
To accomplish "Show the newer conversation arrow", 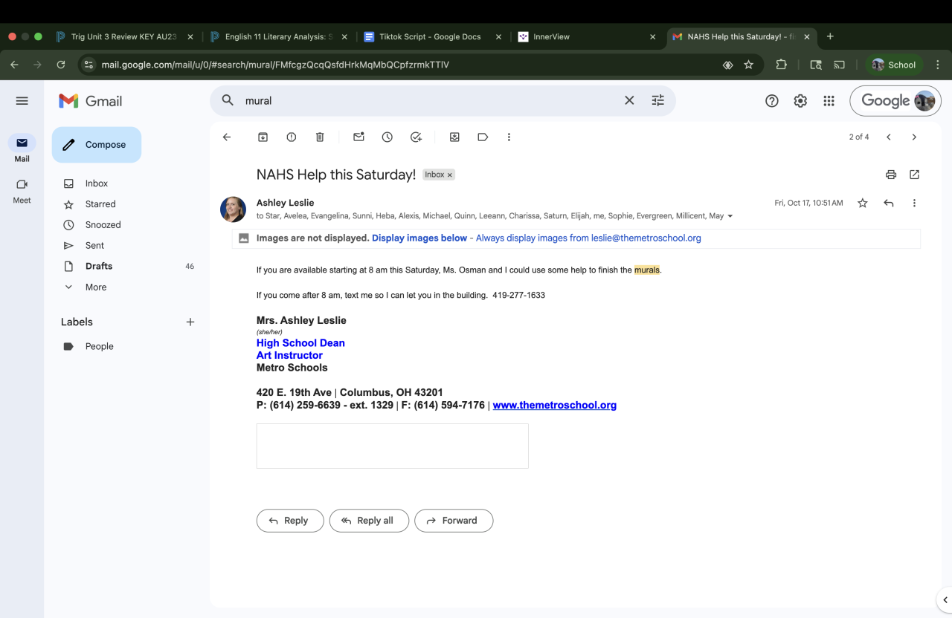I will [x=888, y=137].
